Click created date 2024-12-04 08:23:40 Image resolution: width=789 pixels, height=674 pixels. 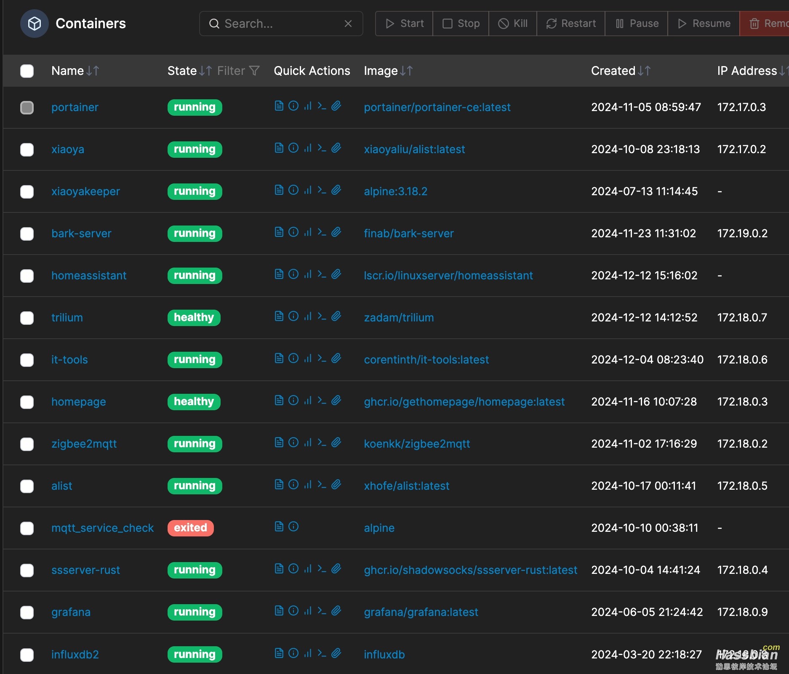coord(647,360)
